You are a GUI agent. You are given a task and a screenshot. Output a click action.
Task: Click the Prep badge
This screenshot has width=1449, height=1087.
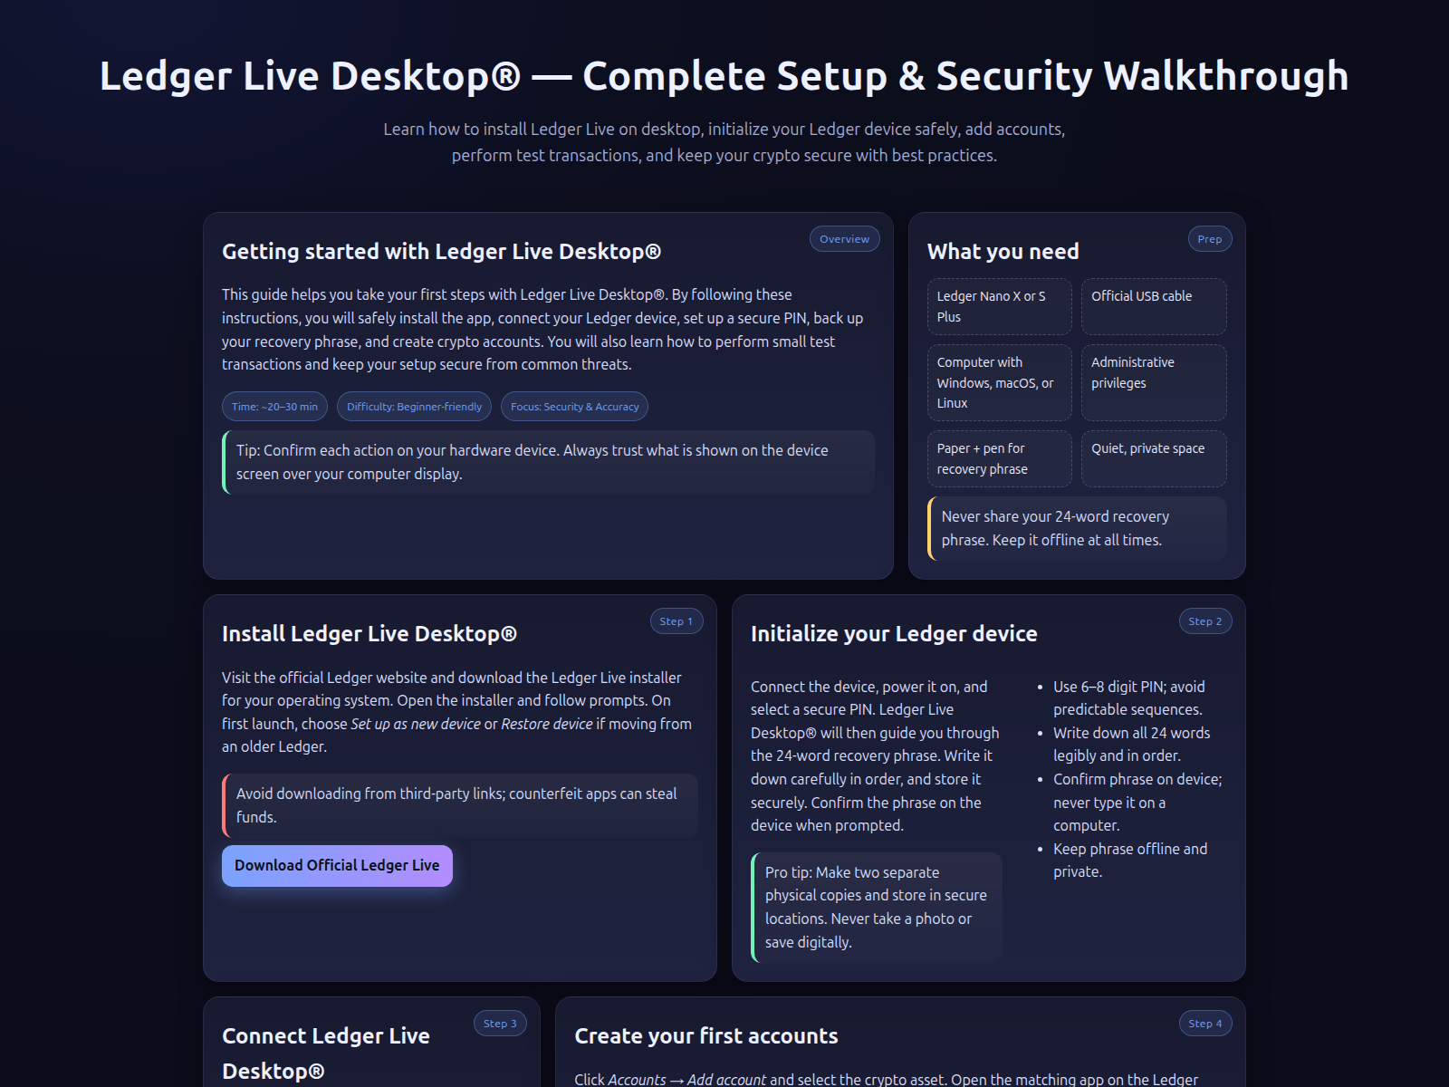1209,239
